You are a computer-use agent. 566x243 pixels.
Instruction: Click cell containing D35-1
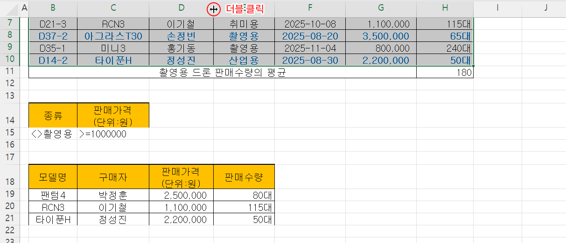coord(53,48)
